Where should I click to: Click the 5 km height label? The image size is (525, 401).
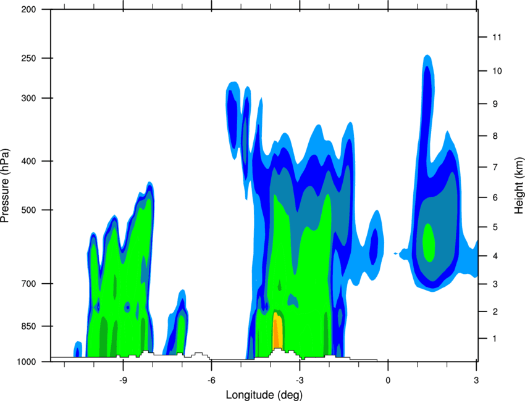click(495, 228)
